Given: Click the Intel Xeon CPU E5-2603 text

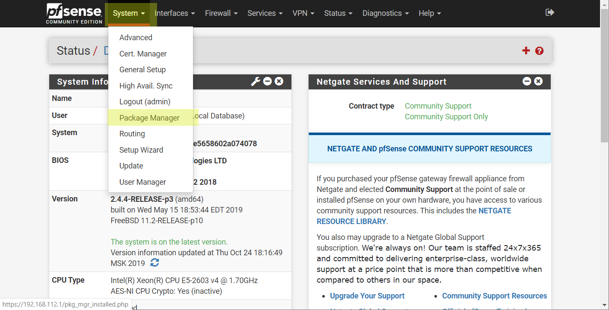Looking at the screenshot, I should (184, 280).
